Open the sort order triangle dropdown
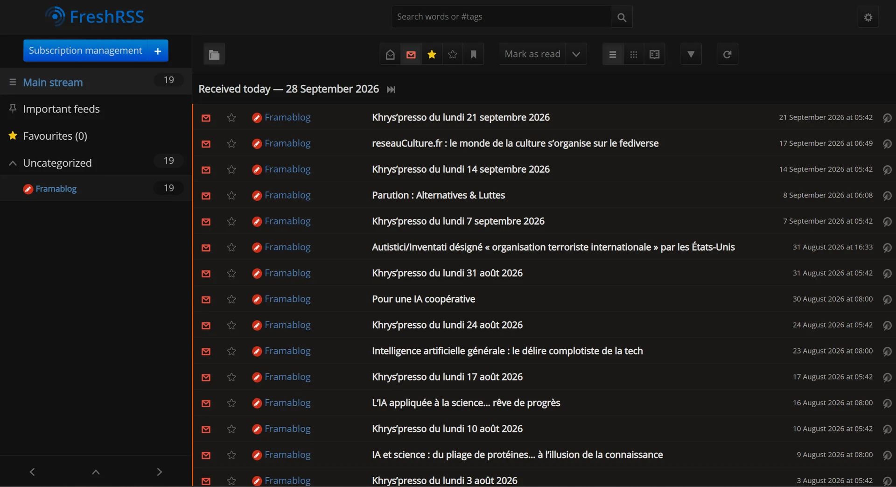896x487 pixels. tap(691, 54)
